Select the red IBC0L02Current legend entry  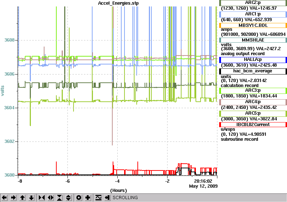[x=253, y=125]
